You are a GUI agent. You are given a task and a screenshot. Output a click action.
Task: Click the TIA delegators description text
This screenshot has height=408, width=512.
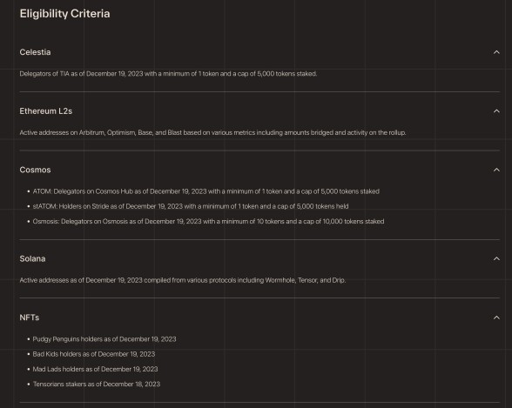(x=168, y=74)
